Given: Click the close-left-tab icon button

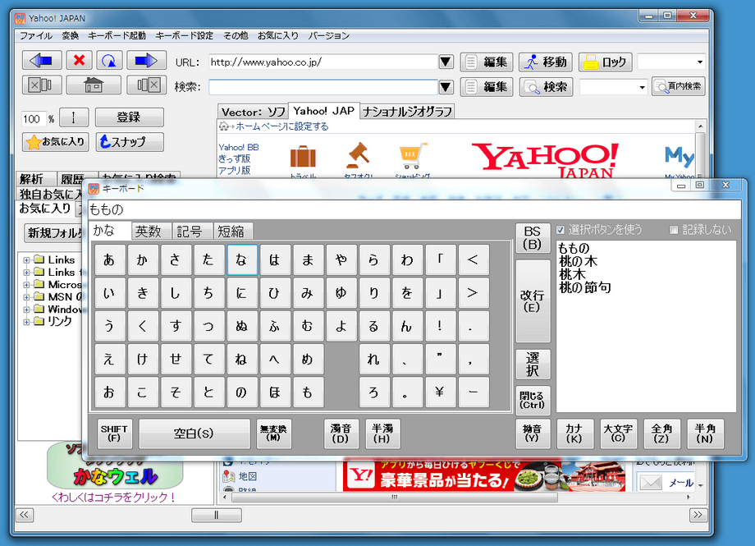Looking at the screenshot, I should [41, 85].
